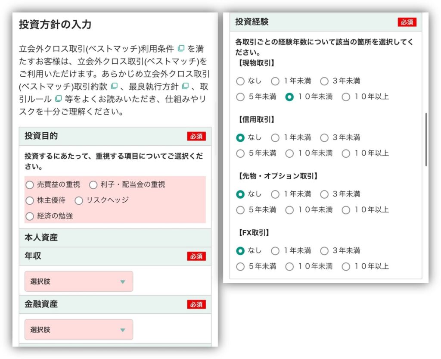Select リスクヘッジ radio option
The image size is (441, 359).
79,200
